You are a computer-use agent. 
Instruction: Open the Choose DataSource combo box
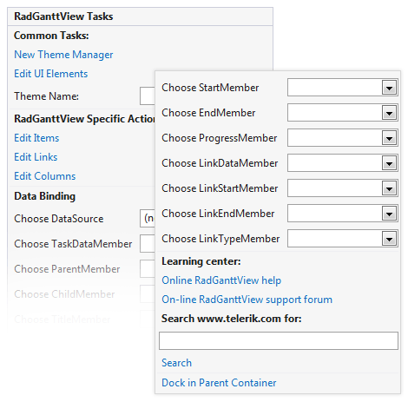click(x=148, y=219)
